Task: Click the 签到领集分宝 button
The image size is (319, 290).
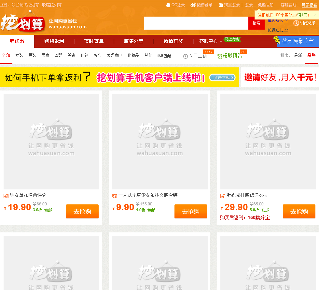Action: click(298, 41)
